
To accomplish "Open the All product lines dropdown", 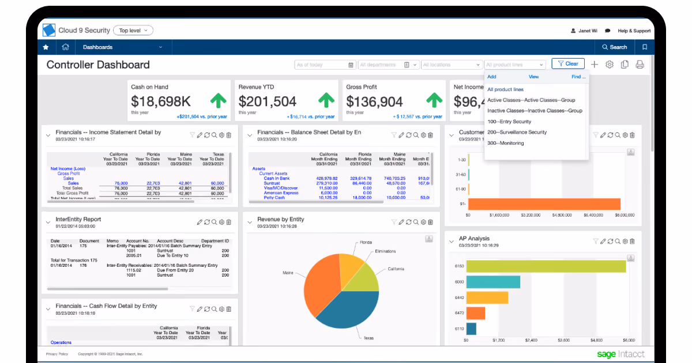I will tap(515, 65).
